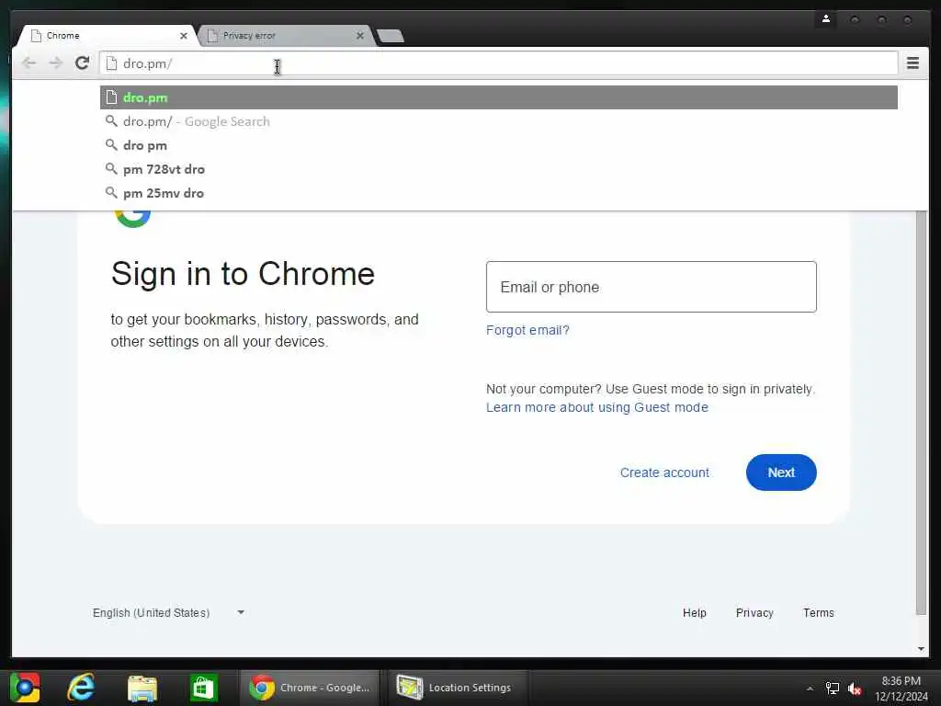The width and height of the screenshot is (941, 706).
Task: Pick the 'pm 25mv dro' suggestion
Action: click(x=498, y=193)
